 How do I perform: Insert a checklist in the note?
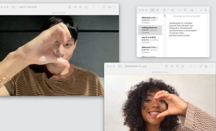pyautogui.click(x=186, y=10)
